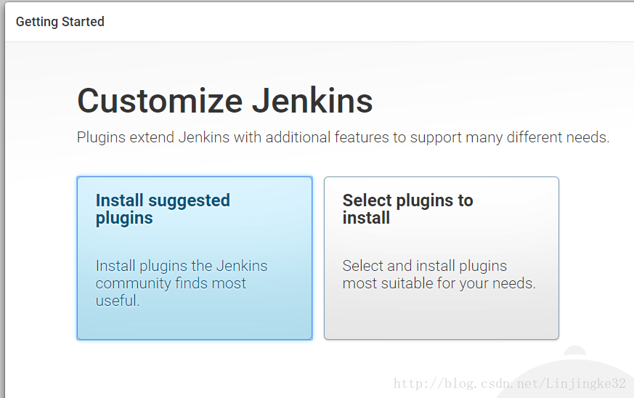Click the blog.csdn.net watermark URL

point(510,383)
